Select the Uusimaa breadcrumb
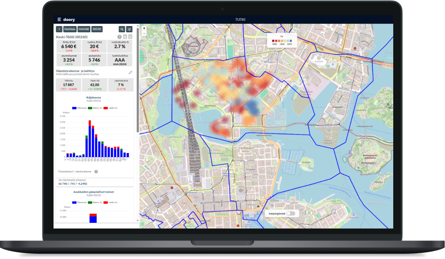445x259 pixels. (69, 29)
